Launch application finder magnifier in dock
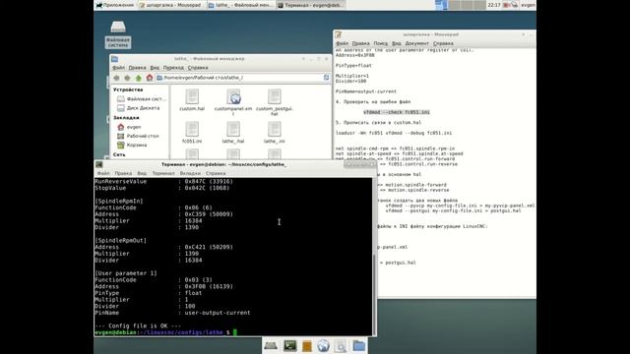This screenshot has width=630, height=354. 341,345
